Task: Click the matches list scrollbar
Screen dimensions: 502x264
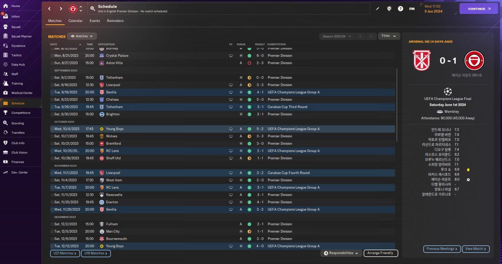Action: [x=397, y=105]
